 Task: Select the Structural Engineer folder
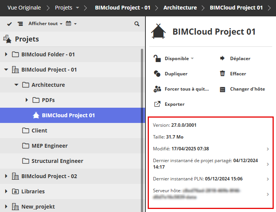57,161
